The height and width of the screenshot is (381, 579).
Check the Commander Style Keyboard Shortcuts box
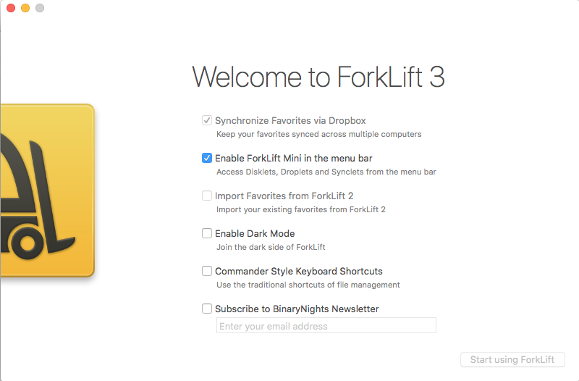[207, 271]
